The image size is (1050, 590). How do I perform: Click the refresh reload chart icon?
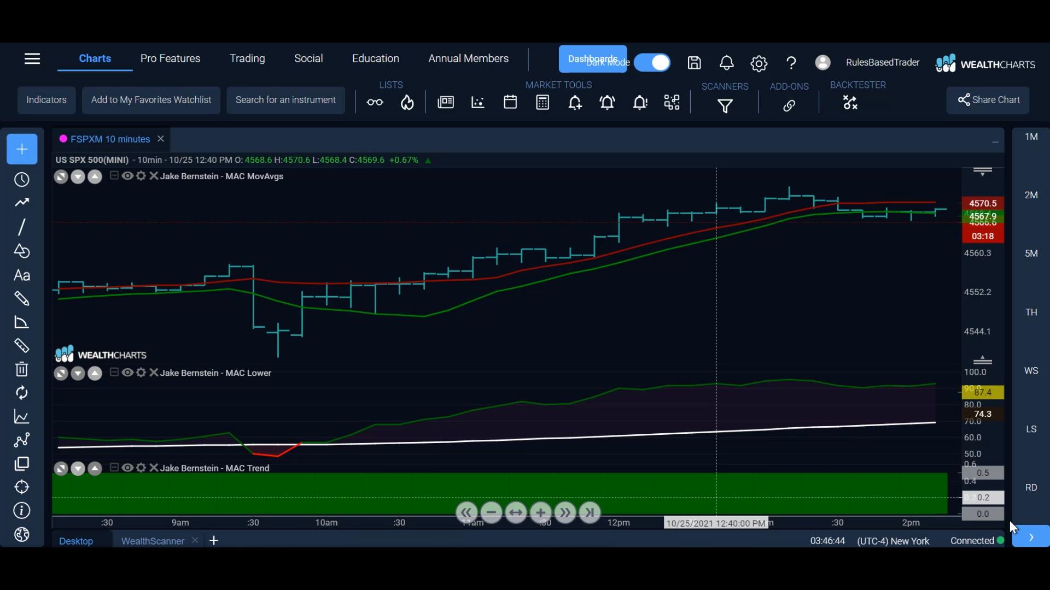click(21, 393)
